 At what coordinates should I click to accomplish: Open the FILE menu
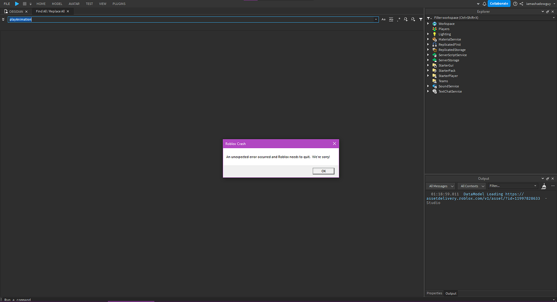(7, 4)
